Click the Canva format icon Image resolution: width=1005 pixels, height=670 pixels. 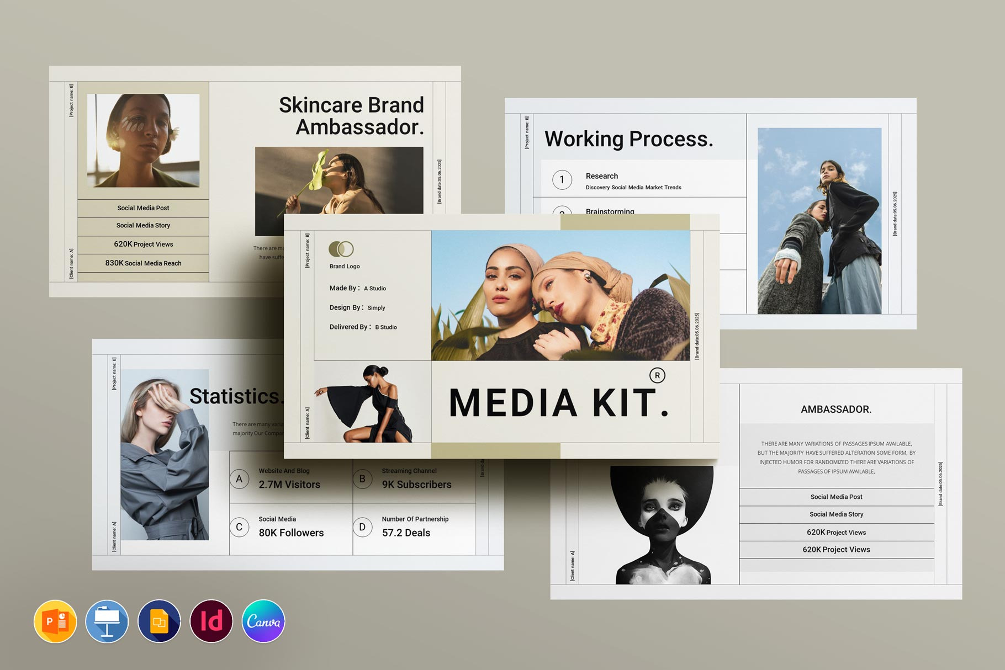point(263,621)
